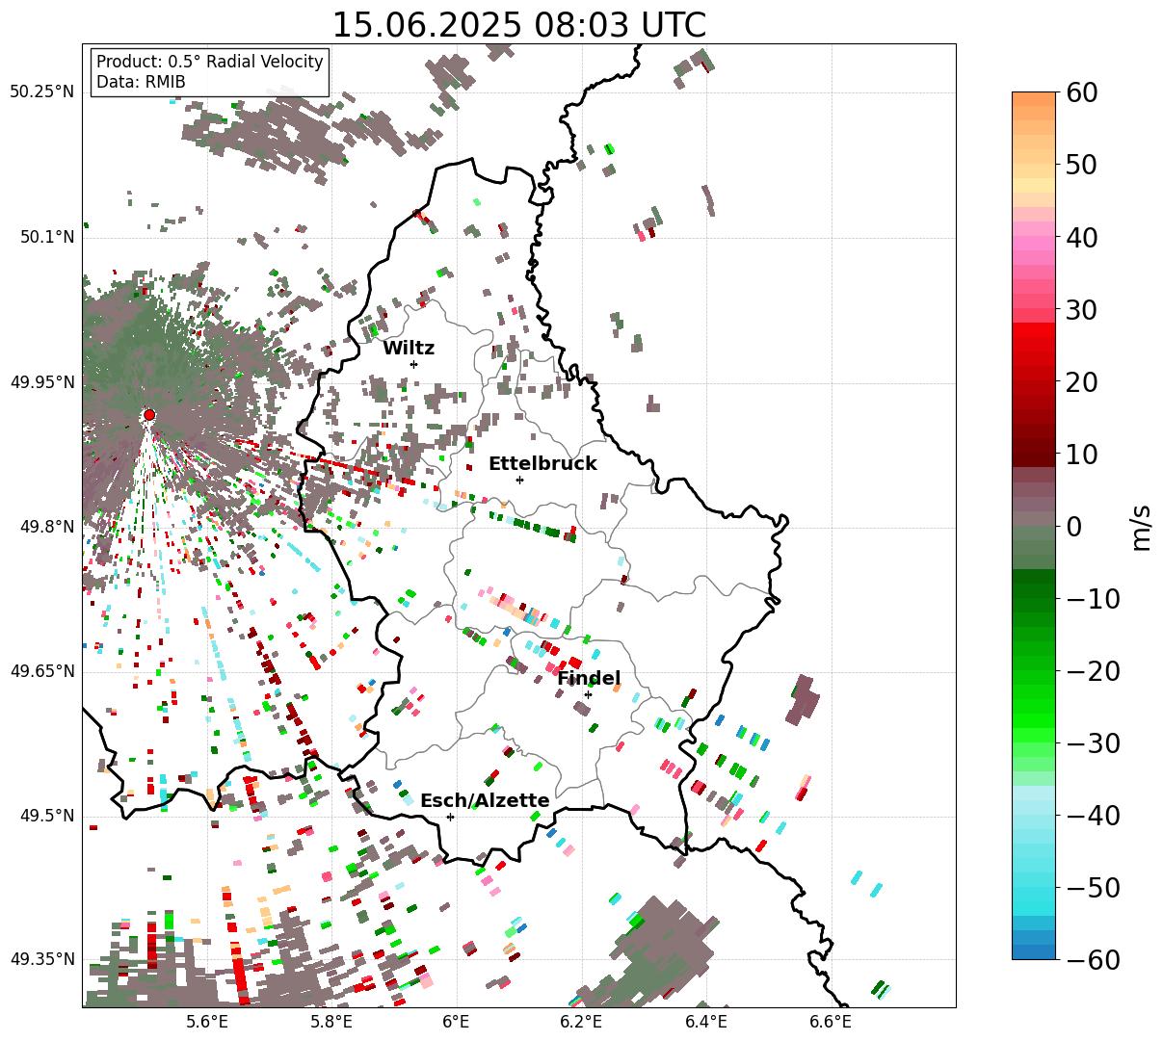This screenshot has height=1041, width=1163.
Task: Click the colorbar 50 tick label
Action: coord(1082,165)
